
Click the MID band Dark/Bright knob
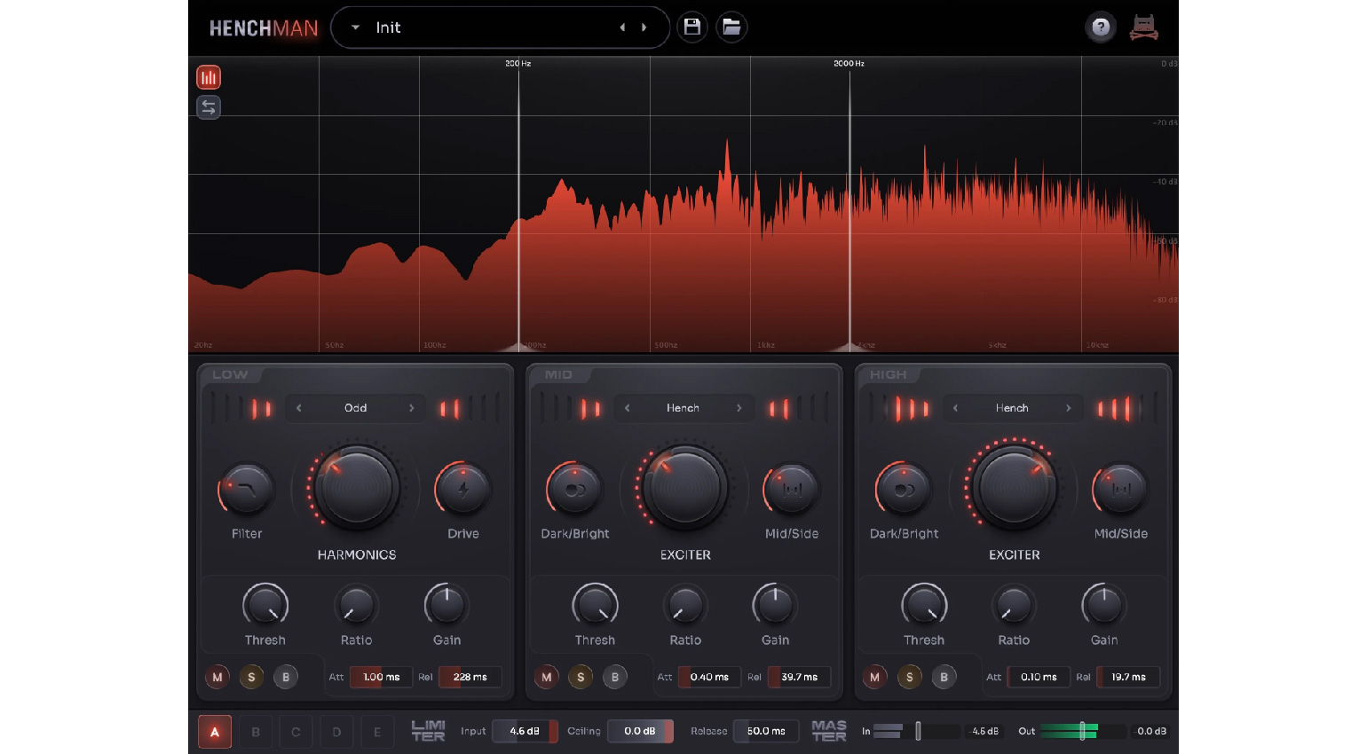tap(574, 489)
